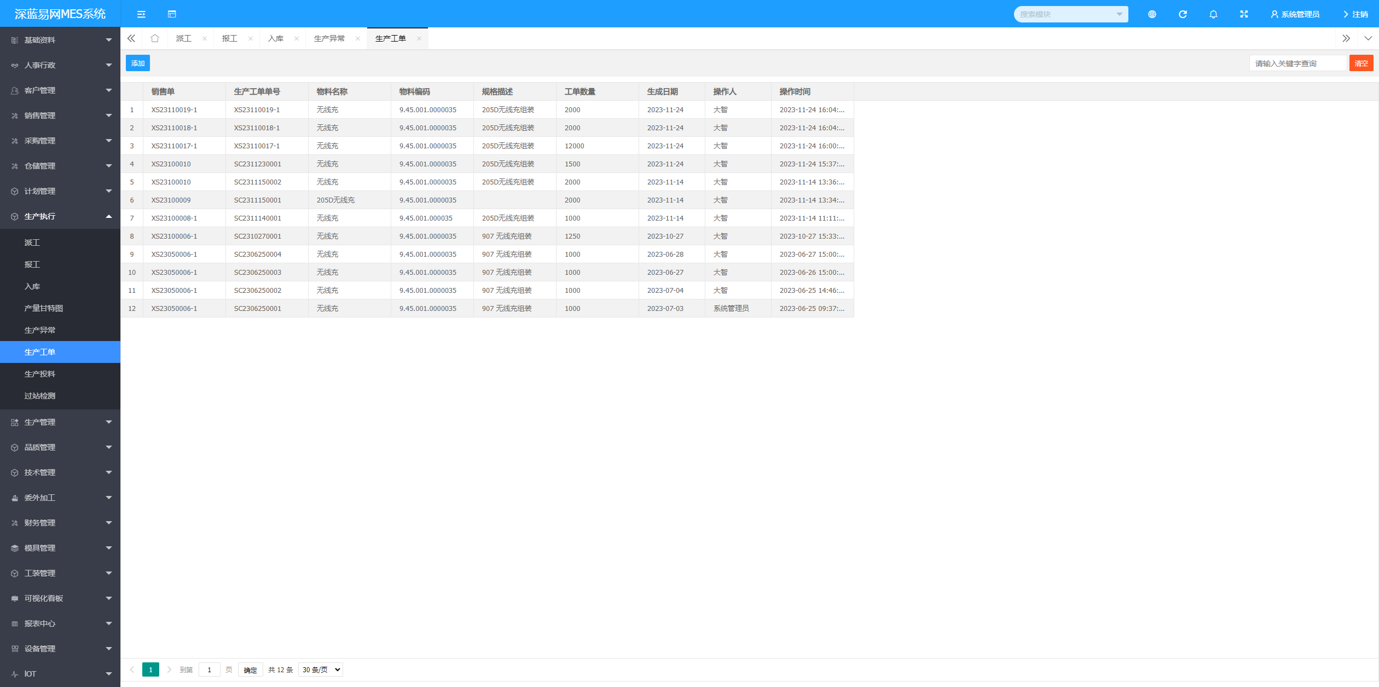The image size is (1379, 687).
Task: Expand 报表中心 menu
Action: pos(60,624)
